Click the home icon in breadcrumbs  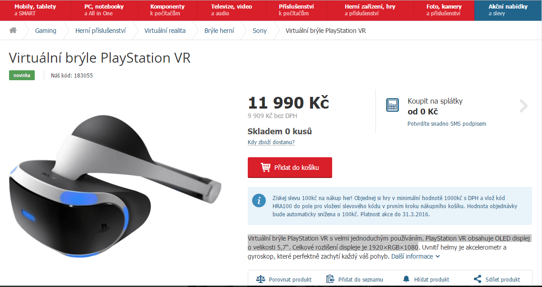point(13,31)
